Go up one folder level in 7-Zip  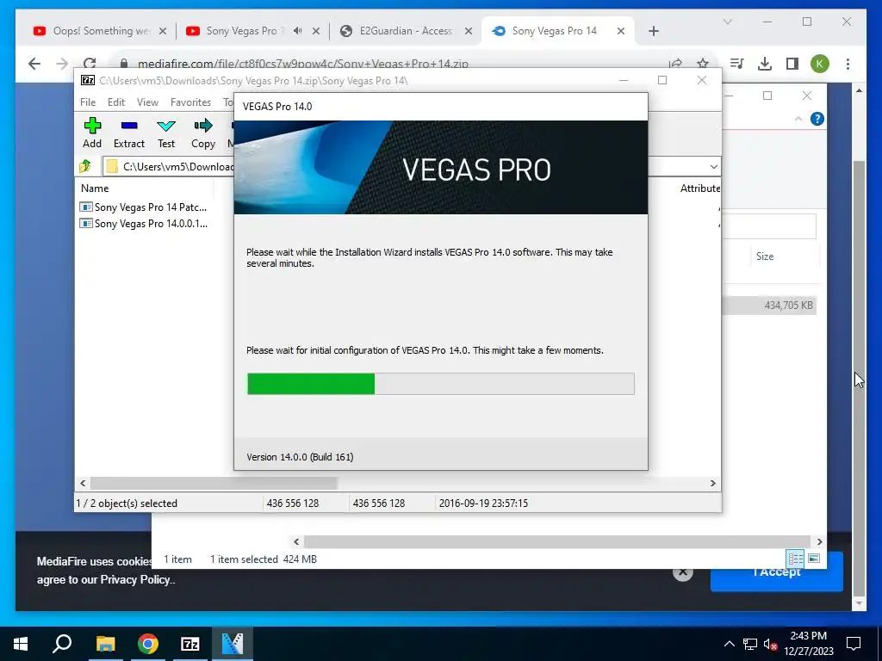[x=85, y=166]
